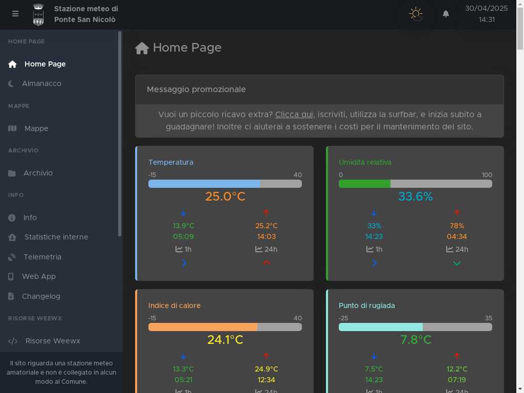Click Indice di calore minimum down arrow
Viewport: 524px width, 393px height.
coord(183,356)
